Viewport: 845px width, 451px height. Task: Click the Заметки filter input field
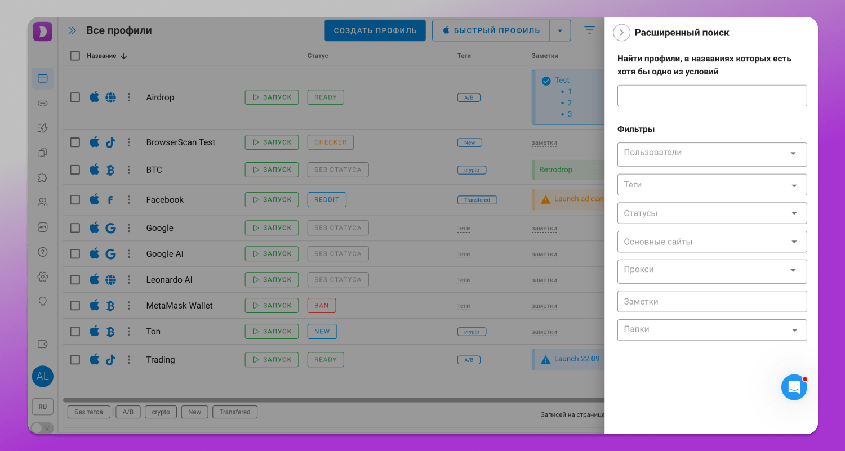[x=712, y=301]
